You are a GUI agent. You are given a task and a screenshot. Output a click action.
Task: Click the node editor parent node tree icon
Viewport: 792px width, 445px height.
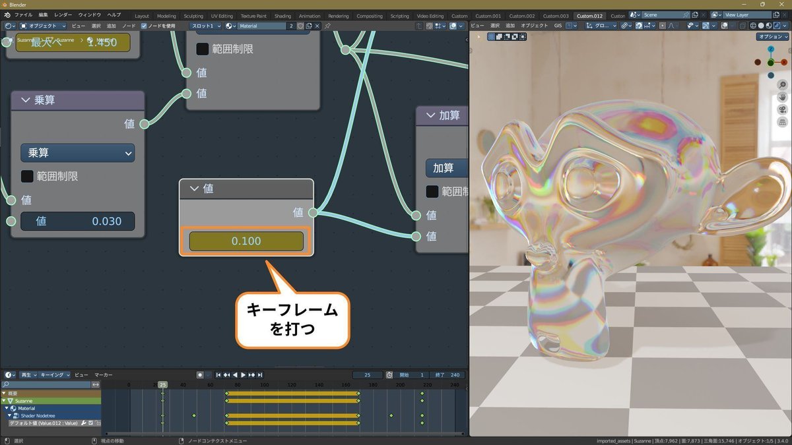click(x=420, y=26)
